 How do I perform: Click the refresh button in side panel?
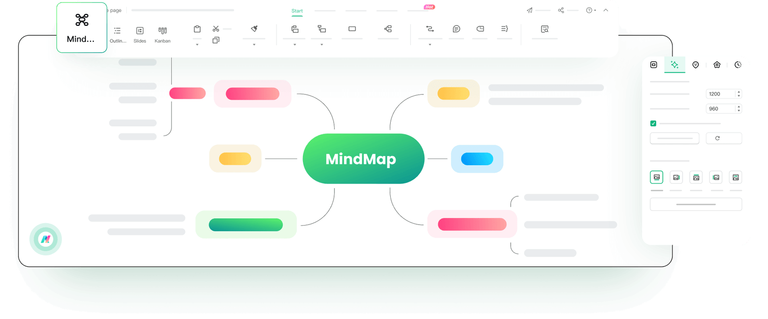[x=718, y=138]
